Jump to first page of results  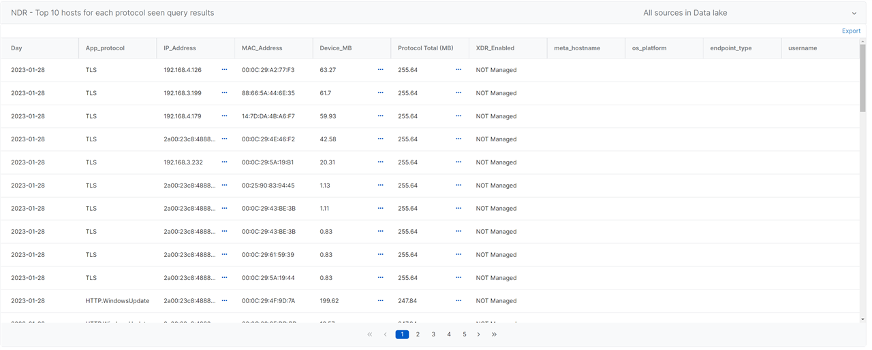click(x=370, y=334)
